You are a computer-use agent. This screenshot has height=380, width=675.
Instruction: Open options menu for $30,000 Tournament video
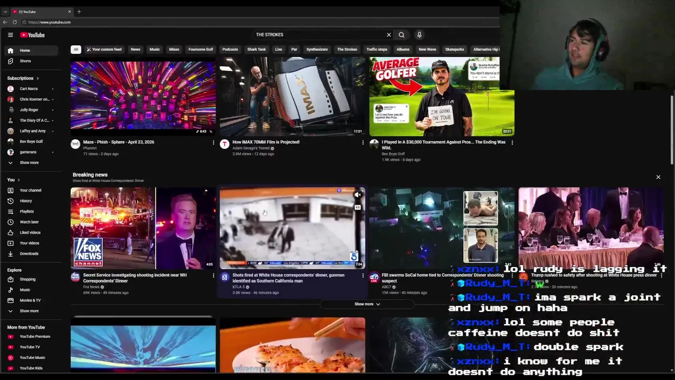(512, 142)
